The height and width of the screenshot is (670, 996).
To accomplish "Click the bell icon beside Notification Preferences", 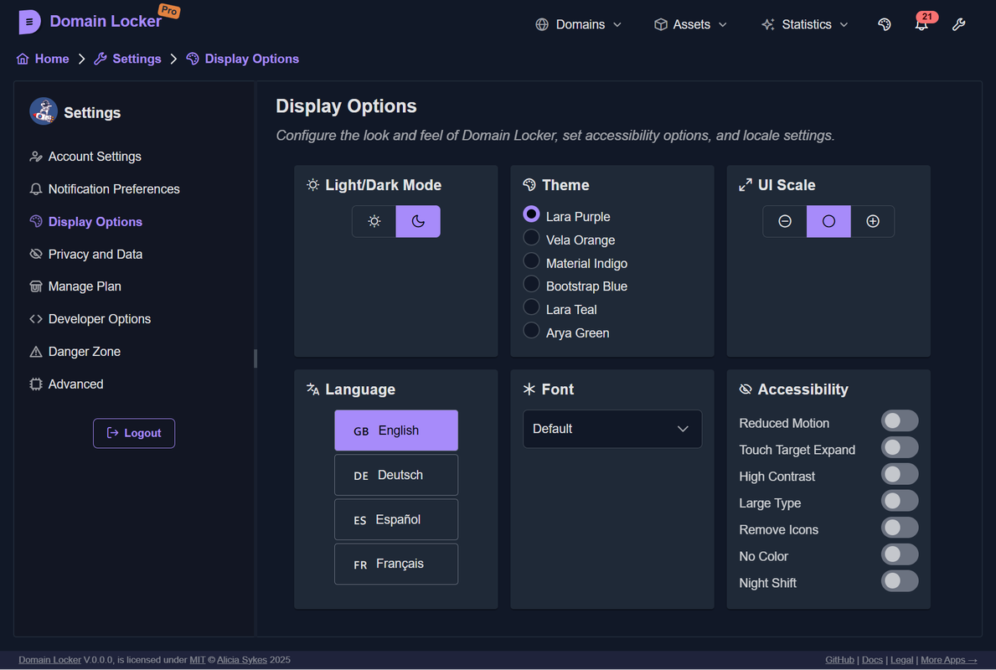I will pos(36,189).
